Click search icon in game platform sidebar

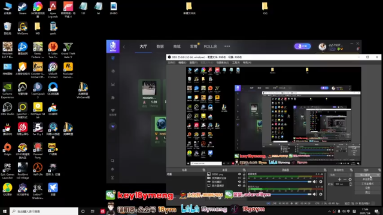pyautogui.click(x=113, y=161)
